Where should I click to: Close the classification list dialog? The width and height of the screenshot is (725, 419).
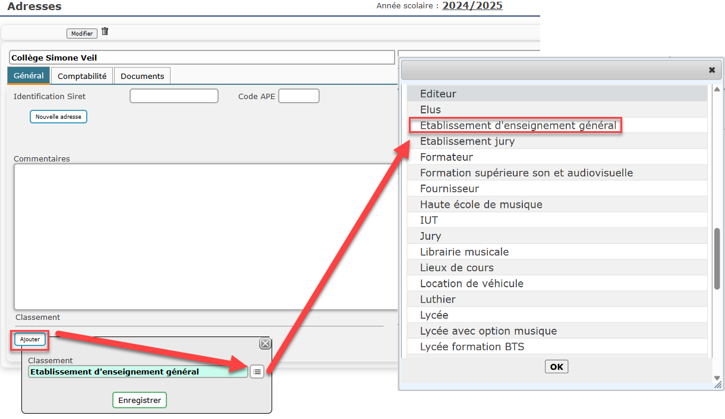pos(711,69)
